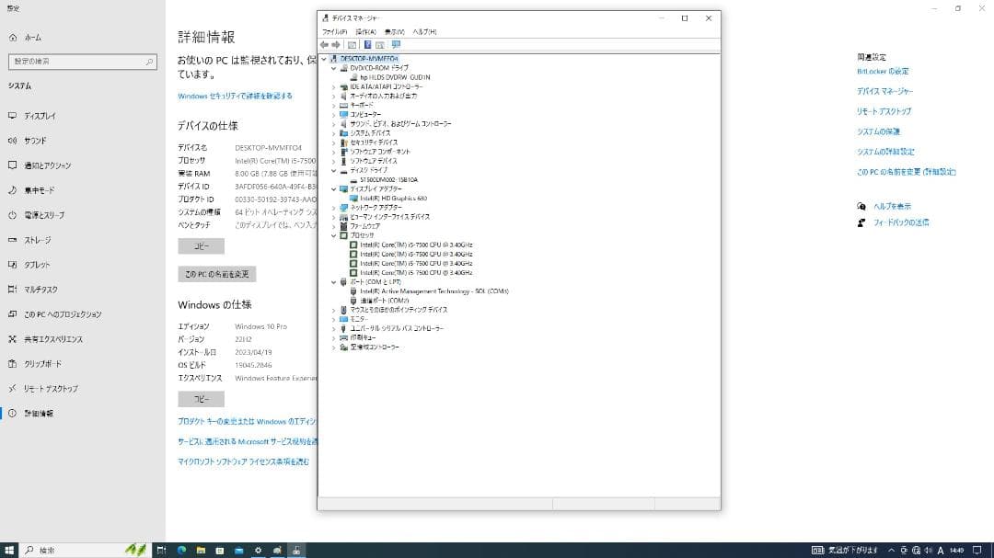Open the Windows Start menu
The width and height of the screenshot is (994, 558).
tap(9, 552)
